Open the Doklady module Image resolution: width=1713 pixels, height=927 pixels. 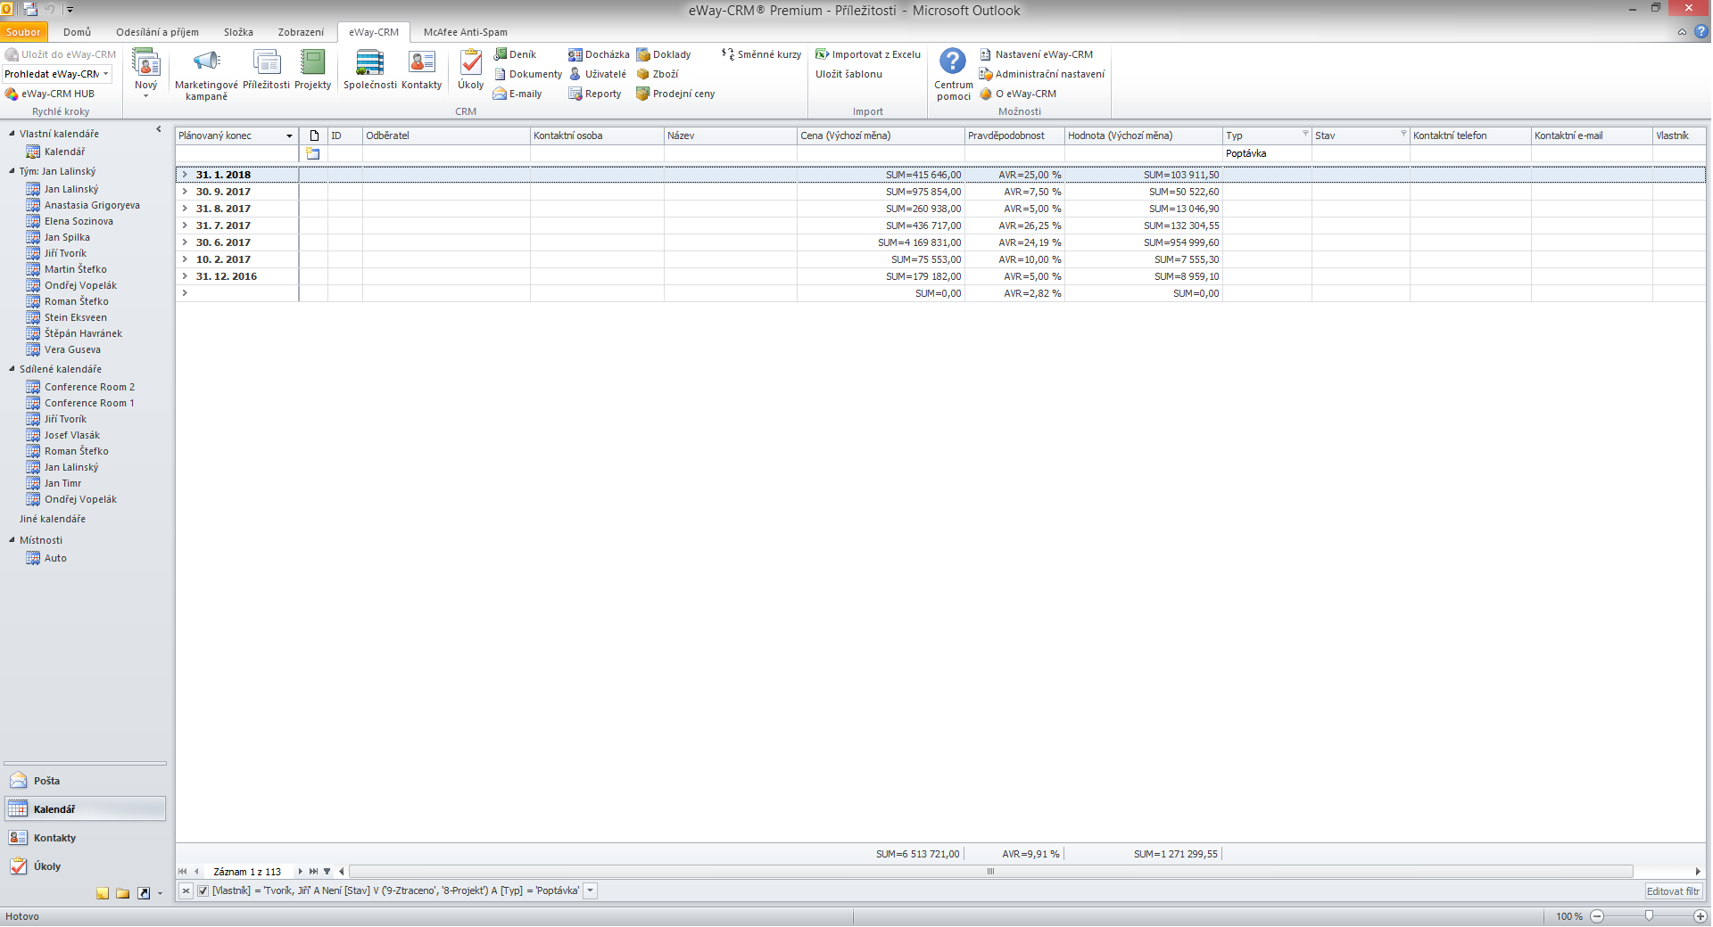pos(664,54)
